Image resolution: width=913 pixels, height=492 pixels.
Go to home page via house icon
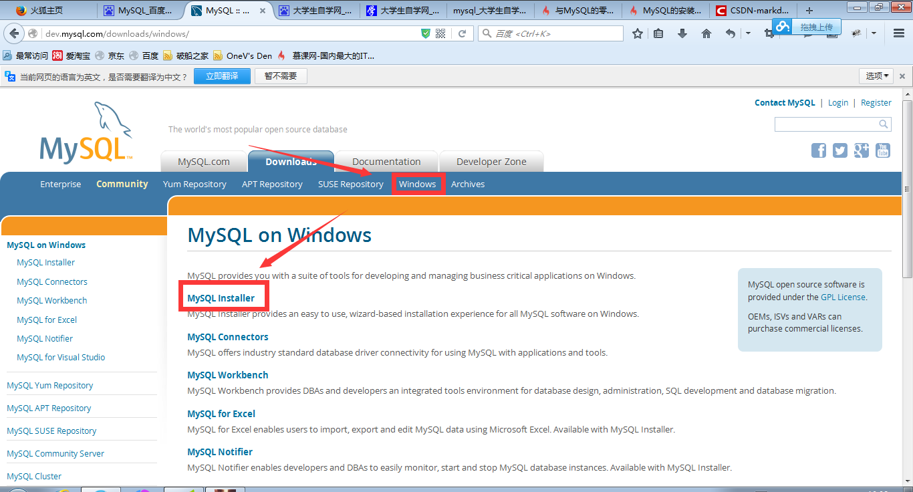[706, 33]
